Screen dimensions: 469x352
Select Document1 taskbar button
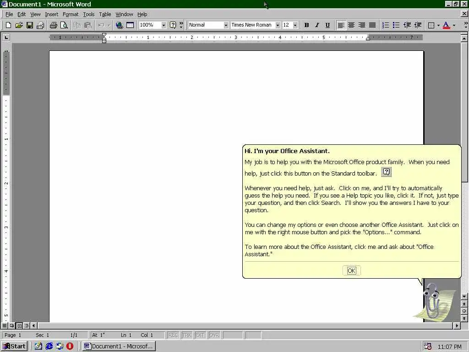120,346
